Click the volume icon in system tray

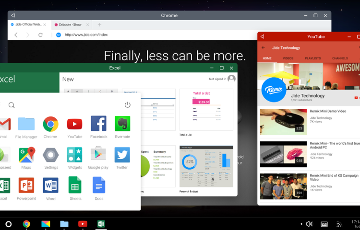click(x=309, y=224)
